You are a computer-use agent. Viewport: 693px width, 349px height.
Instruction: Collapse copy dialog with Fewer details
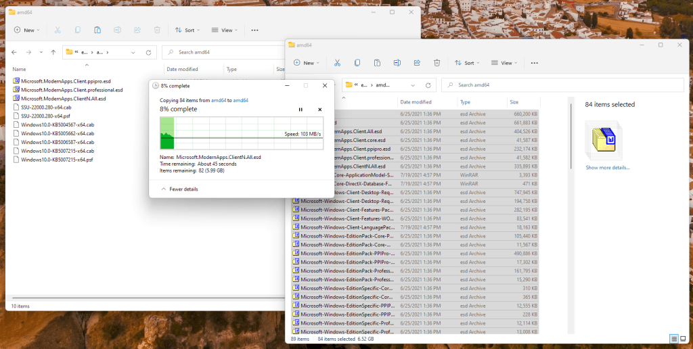click(x=180, y=189)
